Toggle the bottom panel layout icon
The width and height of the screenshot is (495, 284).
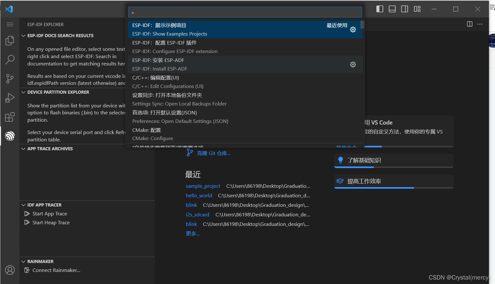pyautogui.click(x=392, y=9)
